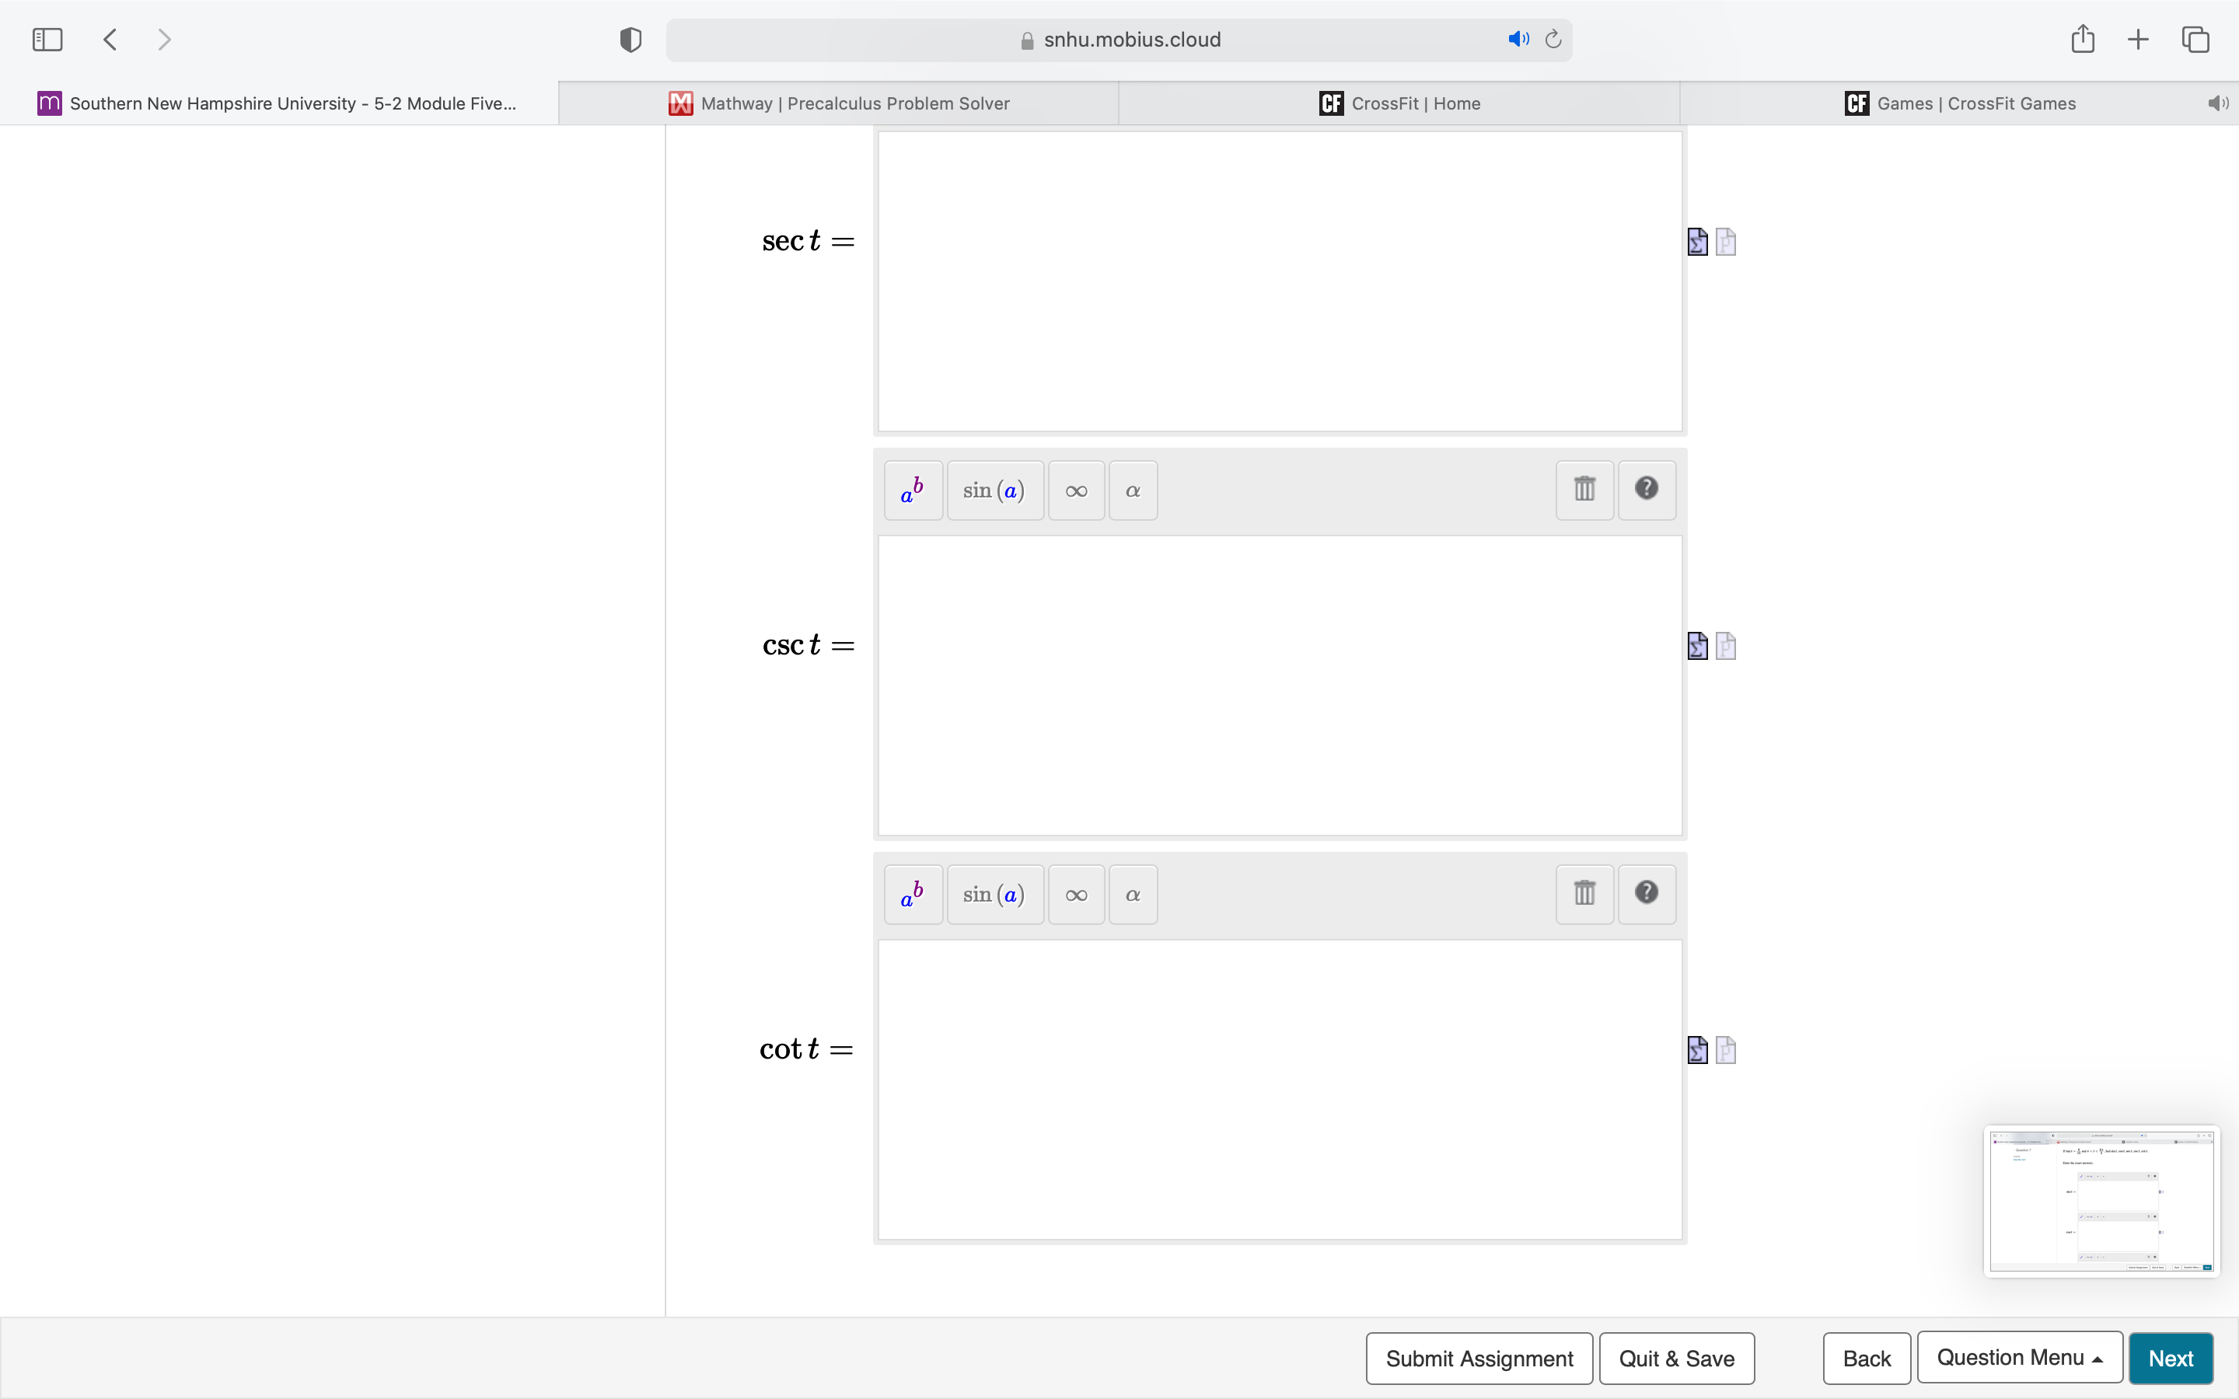Open Greek alpha palette in cot toolbar
Image resolution: width=2239 pixels, height=1399 pixels.
coord(1133,895)
